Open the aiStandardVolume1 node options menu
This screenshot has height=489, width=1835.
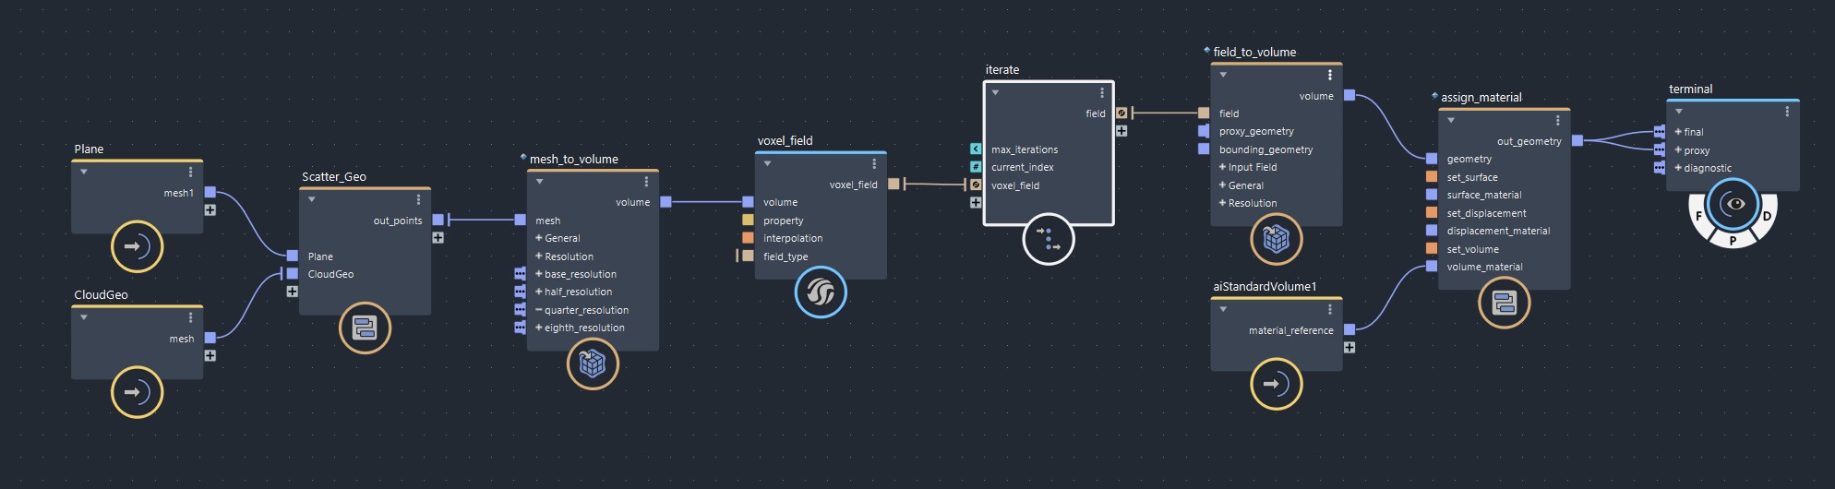[1330, 309]
